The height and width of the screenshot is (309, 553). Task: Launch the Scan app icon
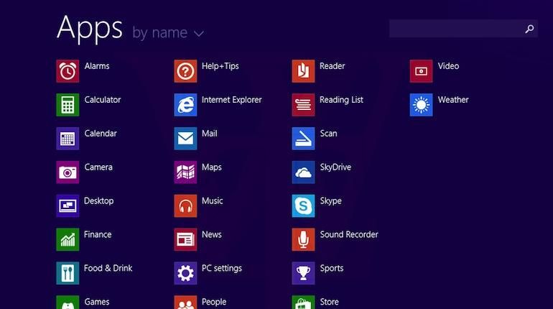tap(303, 139)
